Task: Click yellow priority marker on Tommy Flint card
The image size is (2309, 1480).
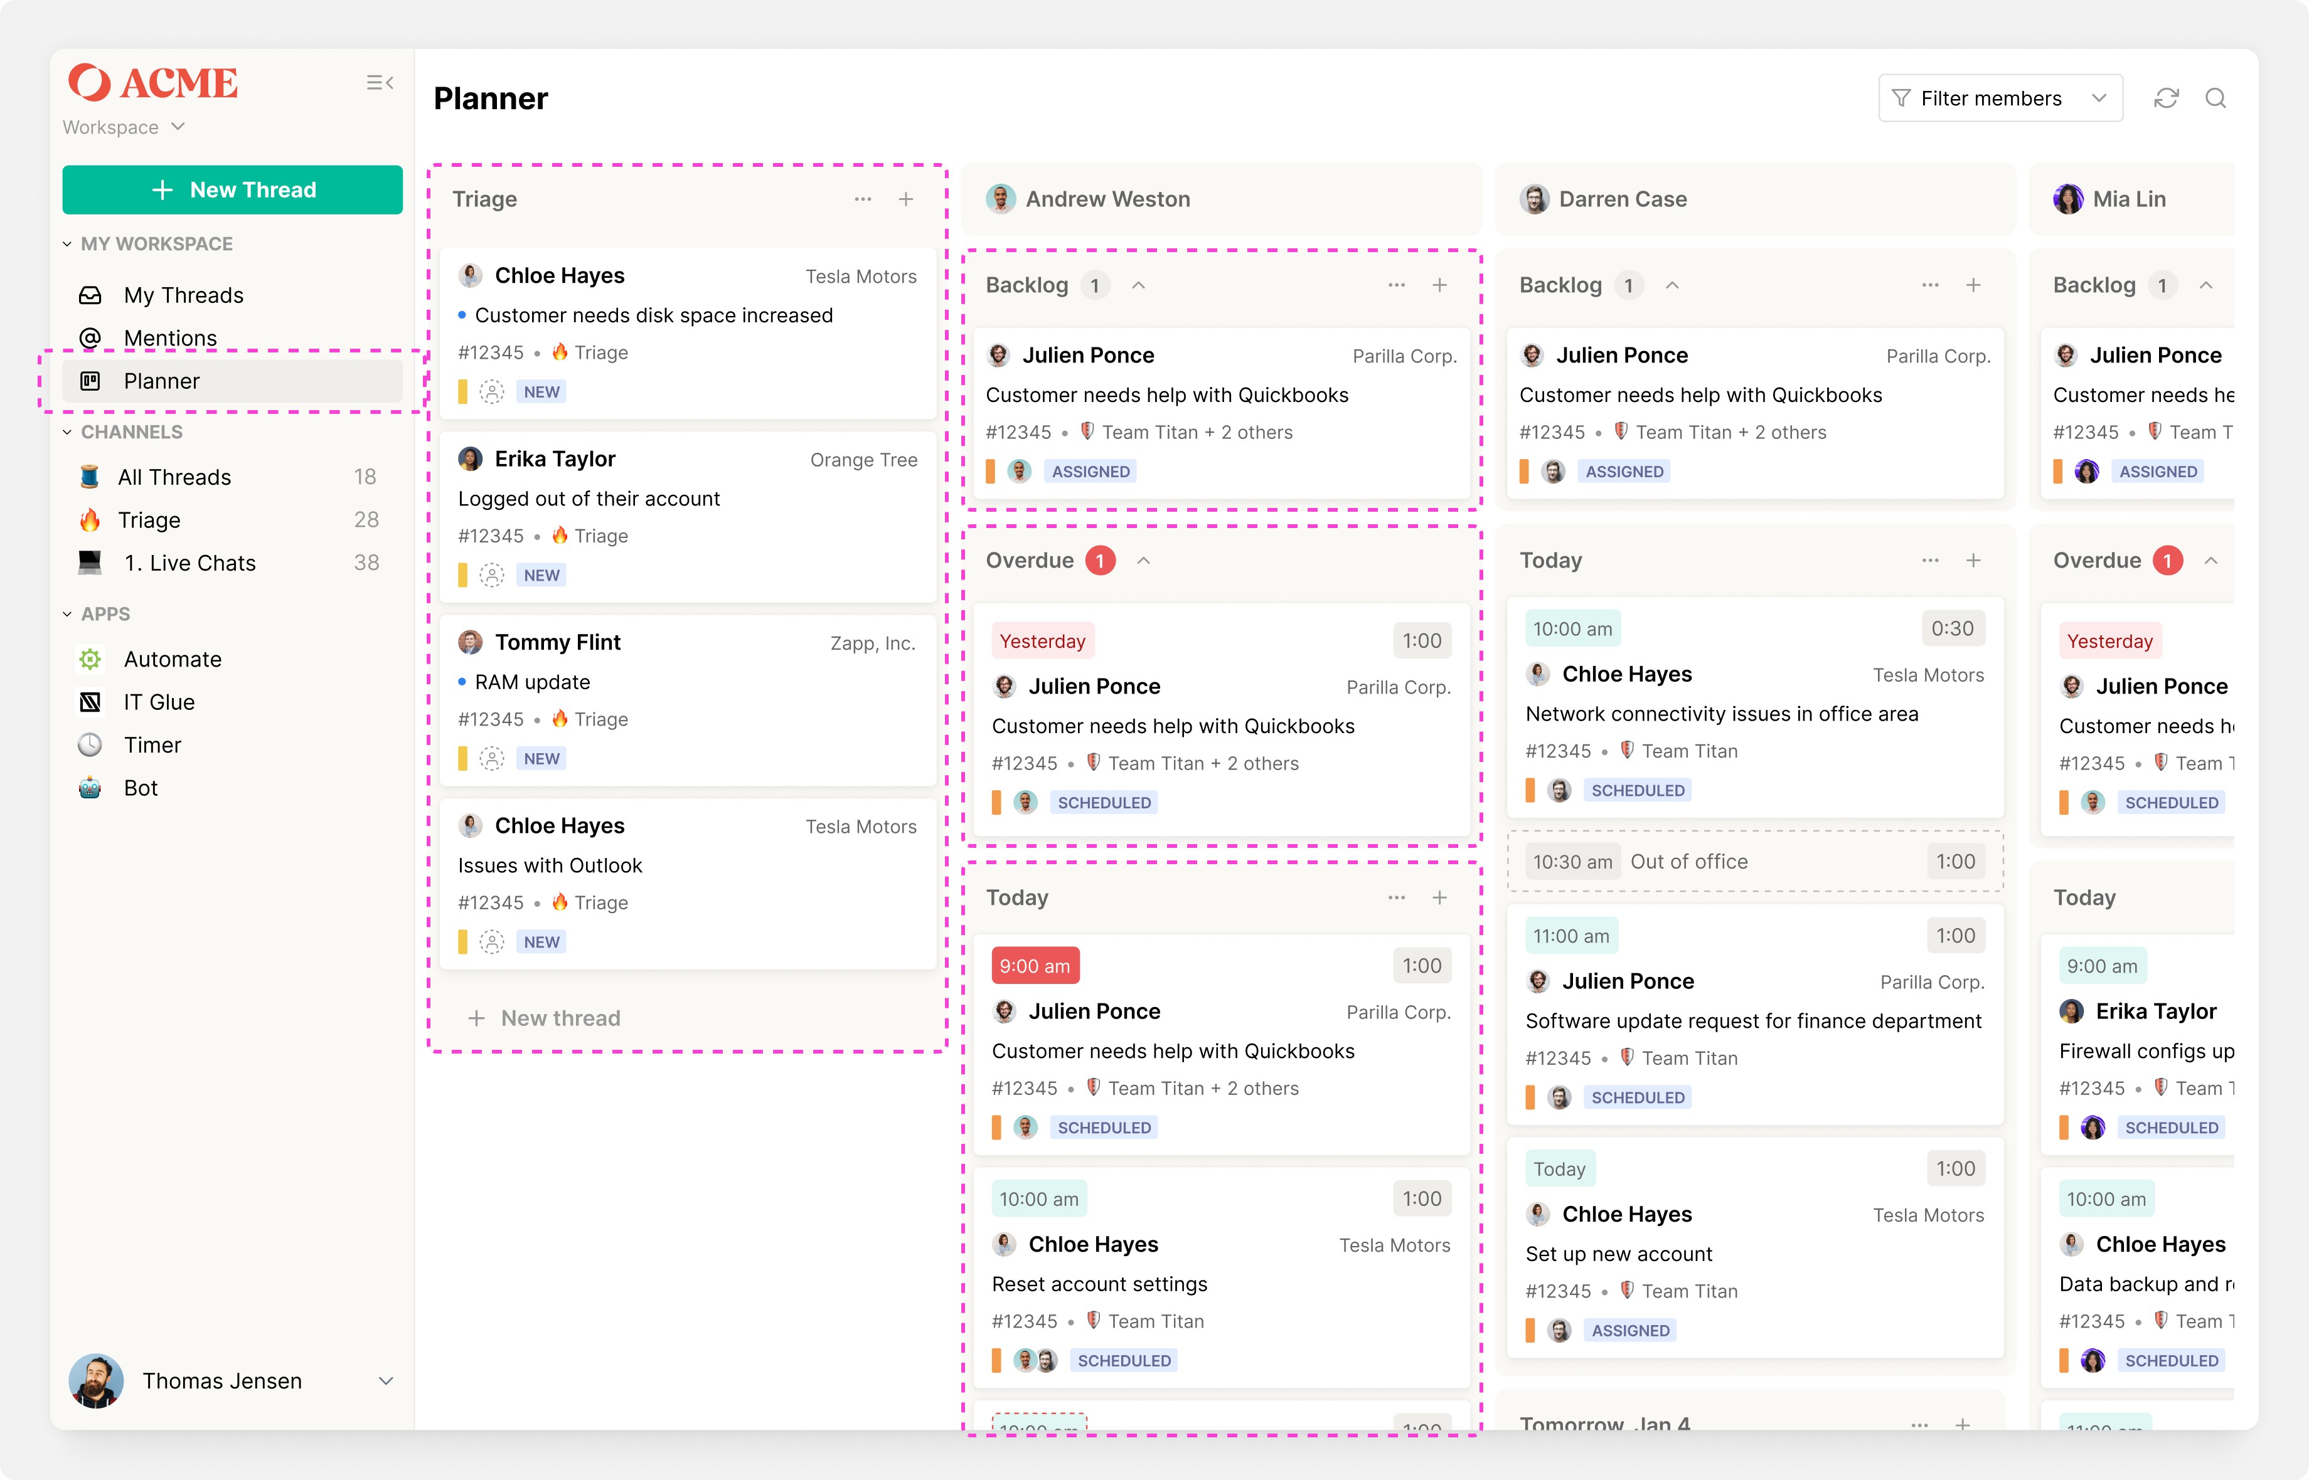Action: 462,758
